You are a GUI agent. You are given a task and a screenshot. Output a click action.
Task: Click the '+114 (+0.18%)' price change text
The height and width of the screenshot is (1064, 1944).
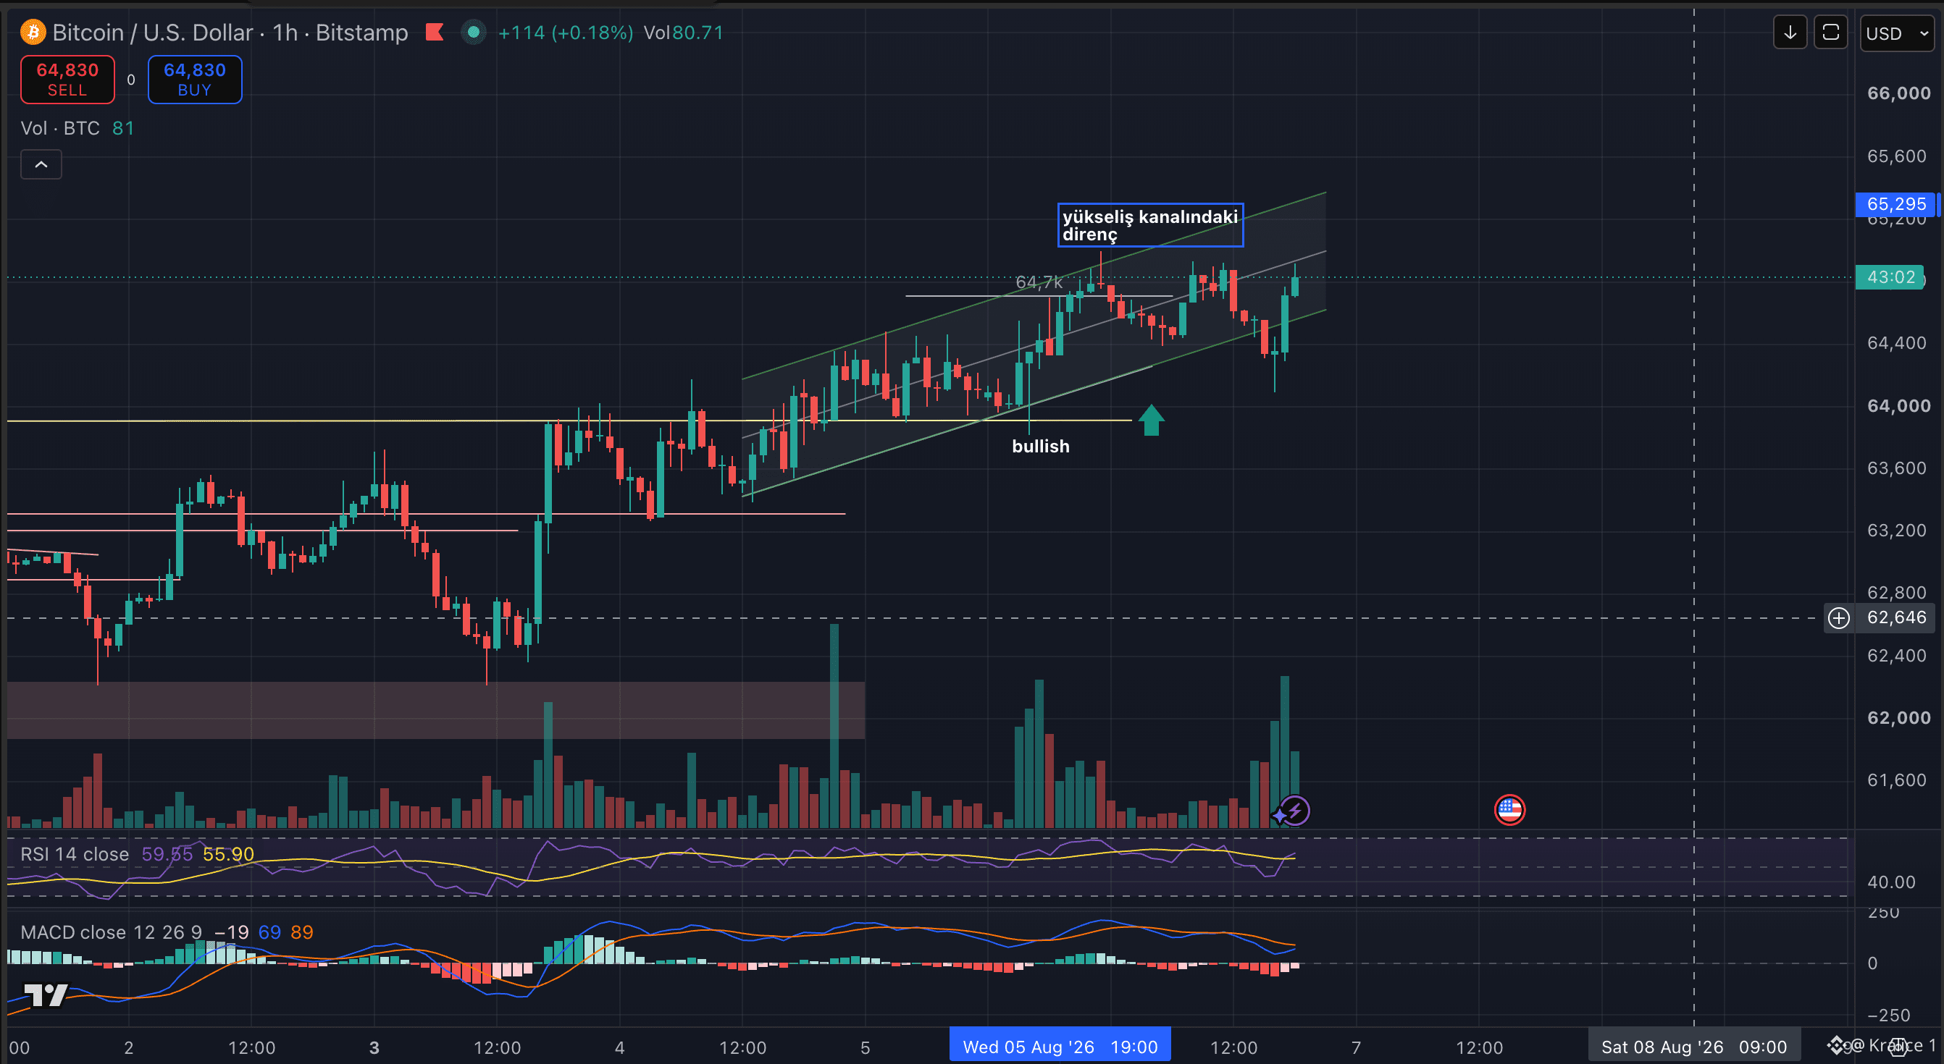(x=566, y=33)
